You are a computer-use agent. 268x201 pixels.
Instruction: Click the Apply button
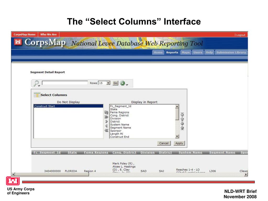coord(179,143)
